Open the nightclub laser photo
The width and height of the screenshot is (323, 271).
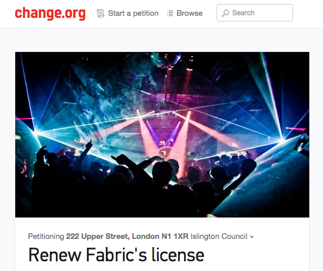(162, 134)
